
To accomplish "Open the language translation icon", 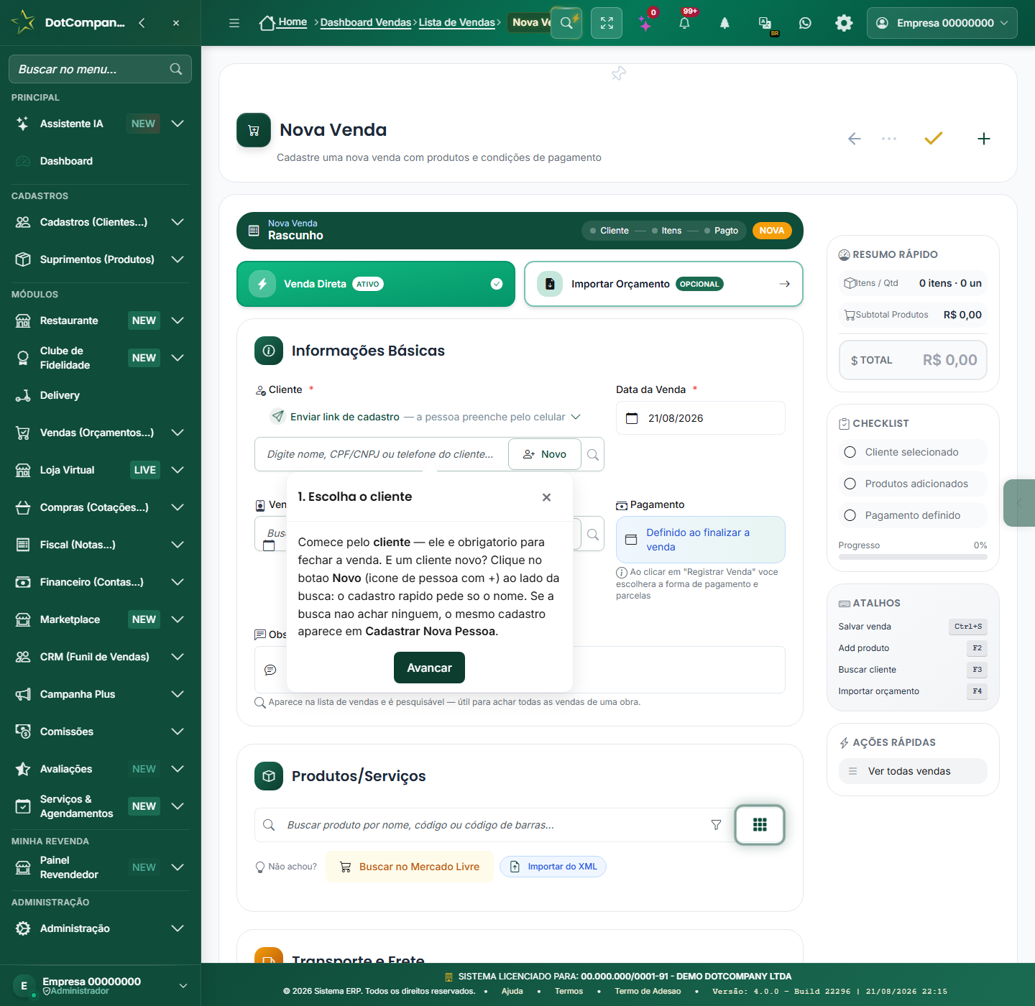I will [x=765, y=23].
